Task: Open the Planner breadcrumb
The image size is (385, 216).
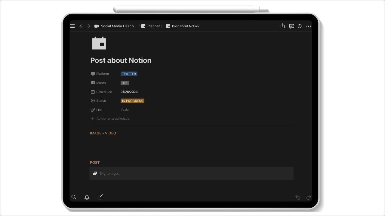Action: (x=151, y=26)
